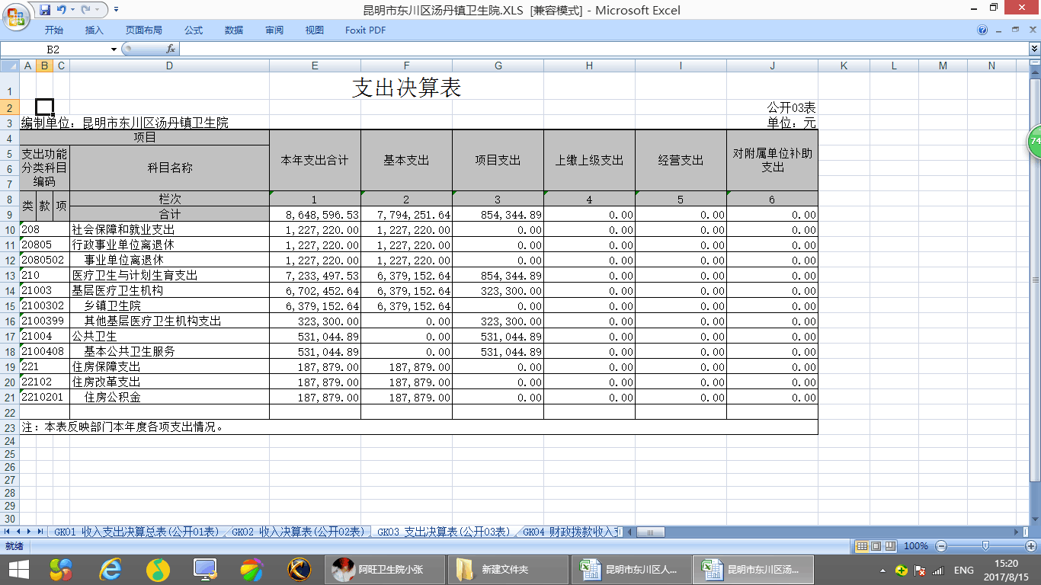
Task: Open the 公式 ribbon tab
Action: coord(194,30)
